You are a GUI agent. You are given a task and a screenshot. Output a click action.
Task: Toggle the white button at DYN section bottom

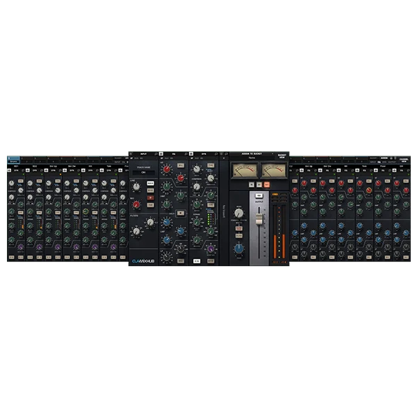pyautogui.click(x=197, y=261)
